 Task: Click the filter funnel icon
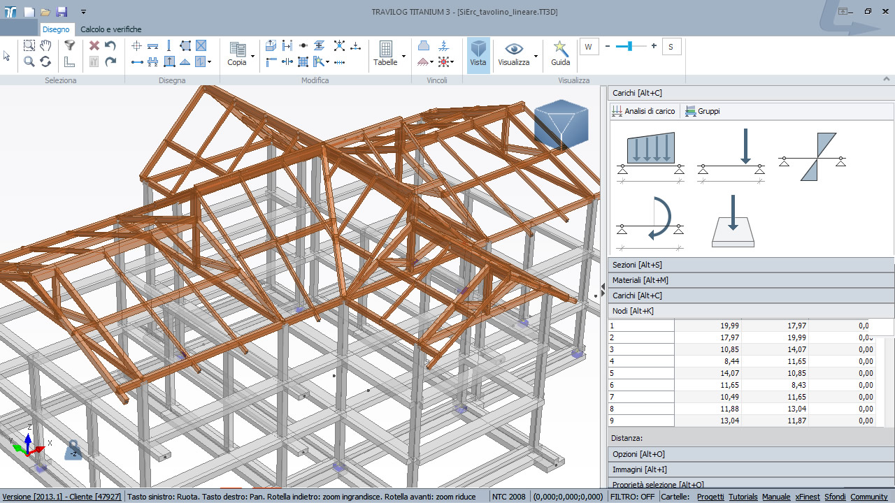69,45
